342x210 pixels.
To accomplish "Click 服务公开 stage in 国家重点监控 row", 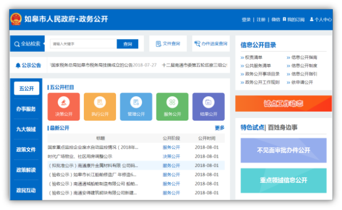I will click(171, 147).
